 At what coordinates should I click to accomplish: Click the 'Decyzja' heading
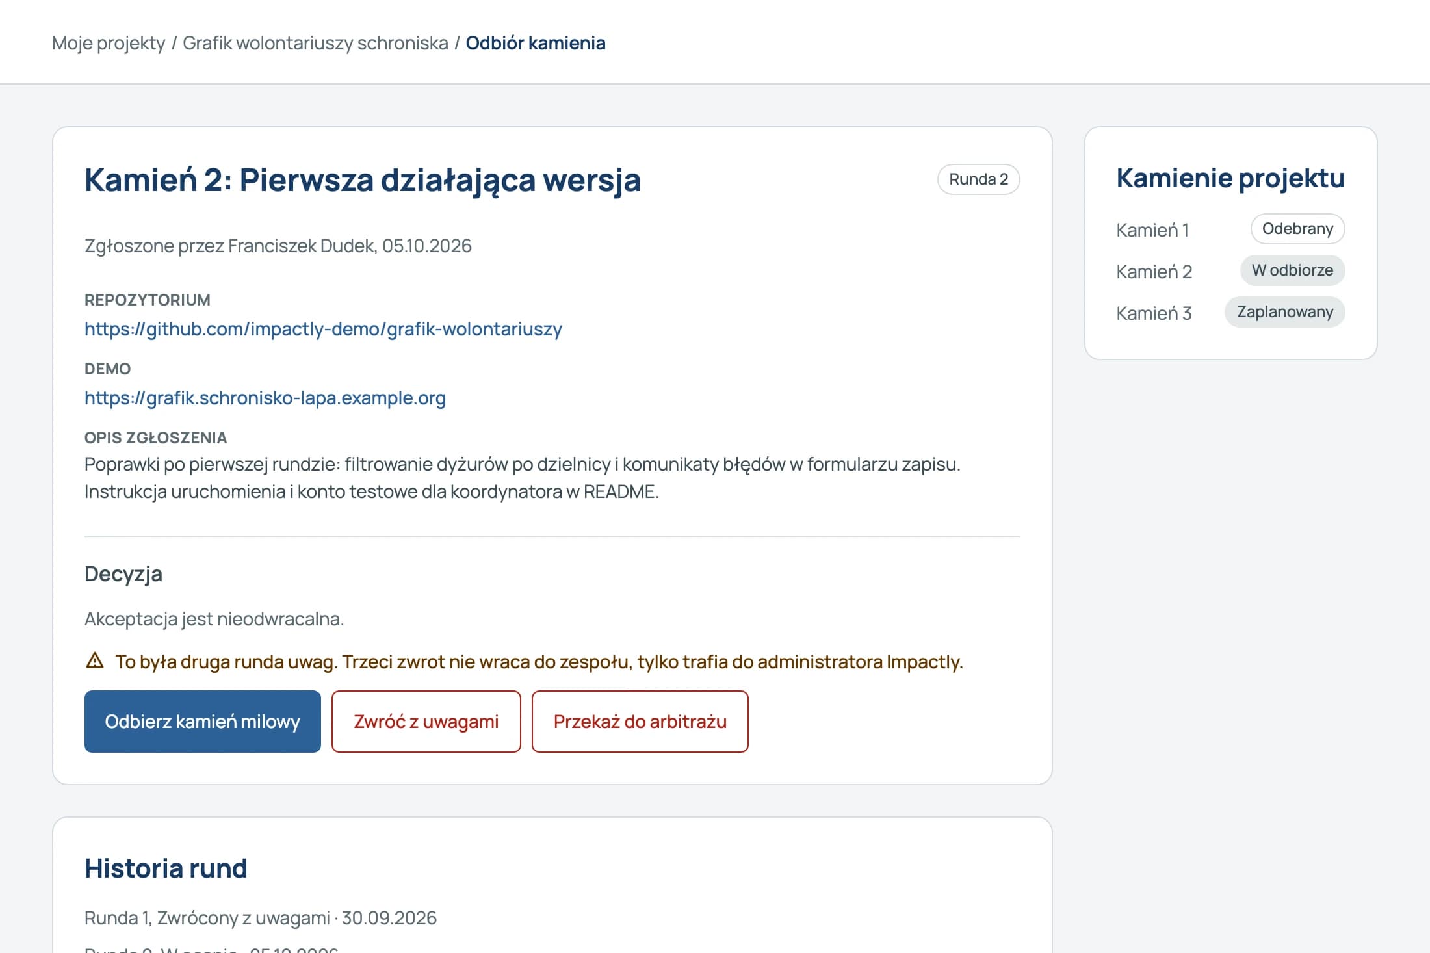pyautogui.click(x=123, y=574)
